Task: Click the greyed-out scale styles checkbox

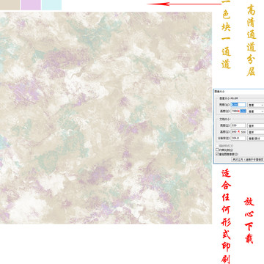Action: click(x=217, y=146)
